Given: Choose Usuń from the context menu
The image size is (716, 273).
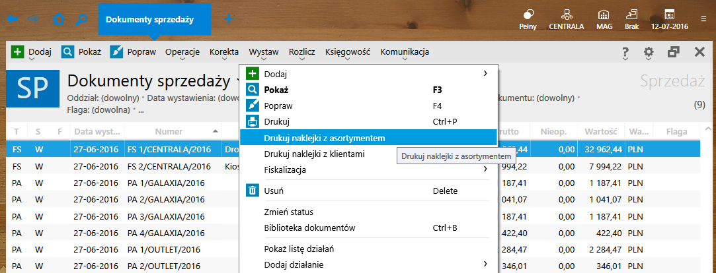Looking at the screenshot, I should (x=274, y=191).
